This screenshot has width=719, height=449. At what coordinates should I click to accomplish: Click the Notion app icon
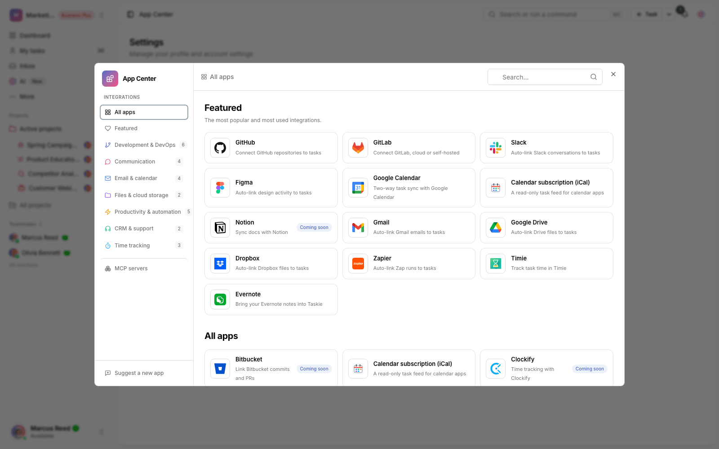220,228
